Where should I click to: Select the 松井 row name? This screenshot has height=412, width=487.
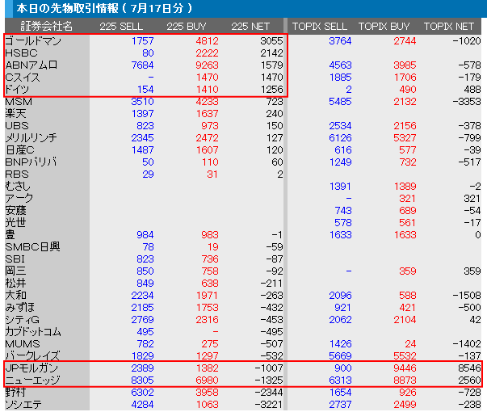pos(15,283)
